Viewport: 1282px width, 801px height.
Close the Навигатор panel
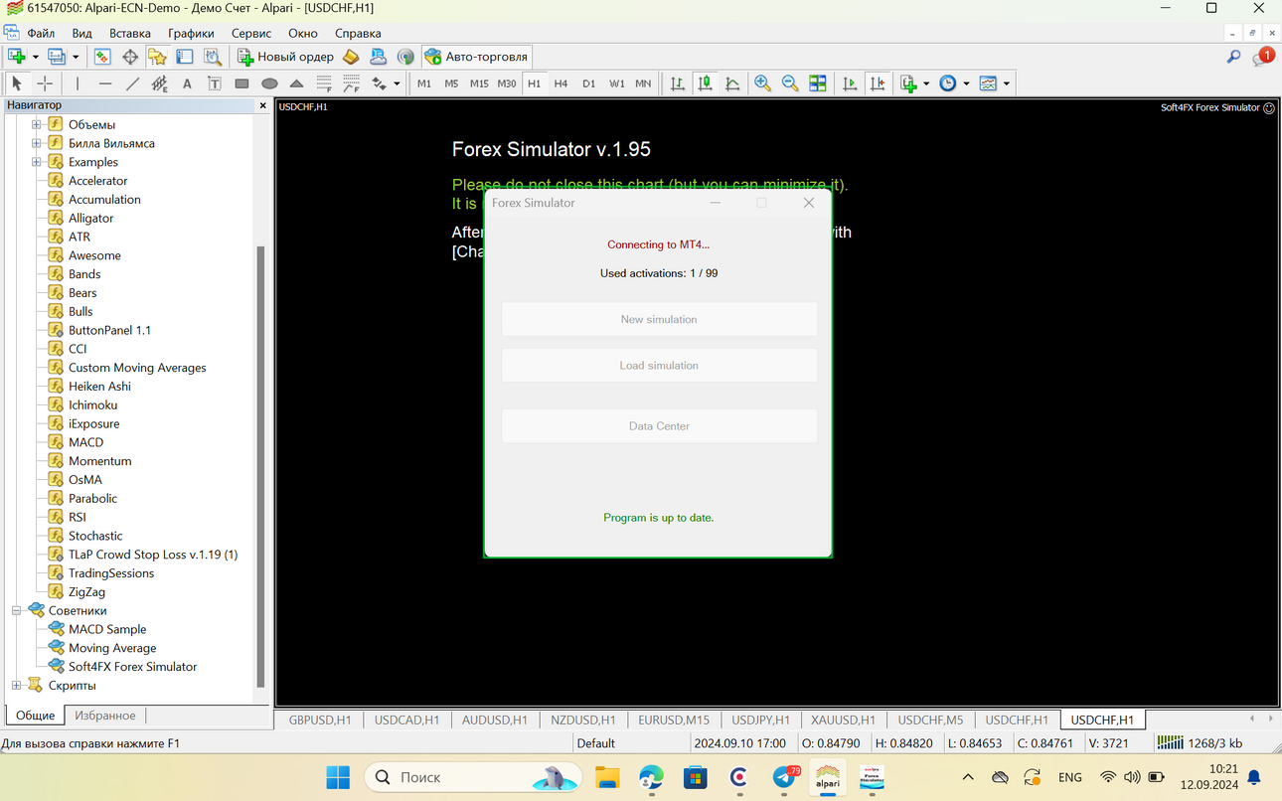pos(263,105)
